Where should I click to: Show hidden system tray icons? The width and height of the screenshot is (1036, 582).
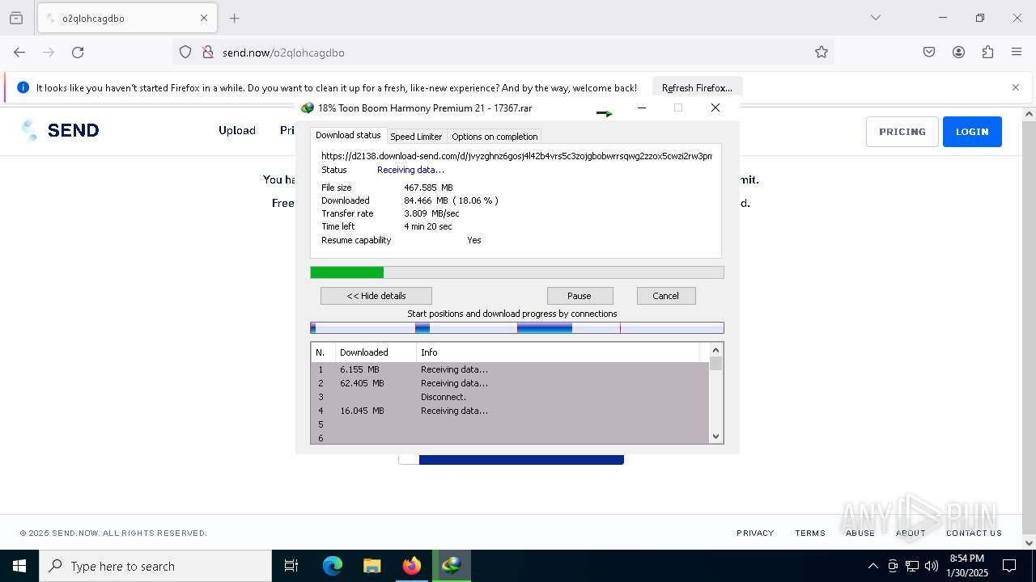pyautogui.click(x=873, y=566)
